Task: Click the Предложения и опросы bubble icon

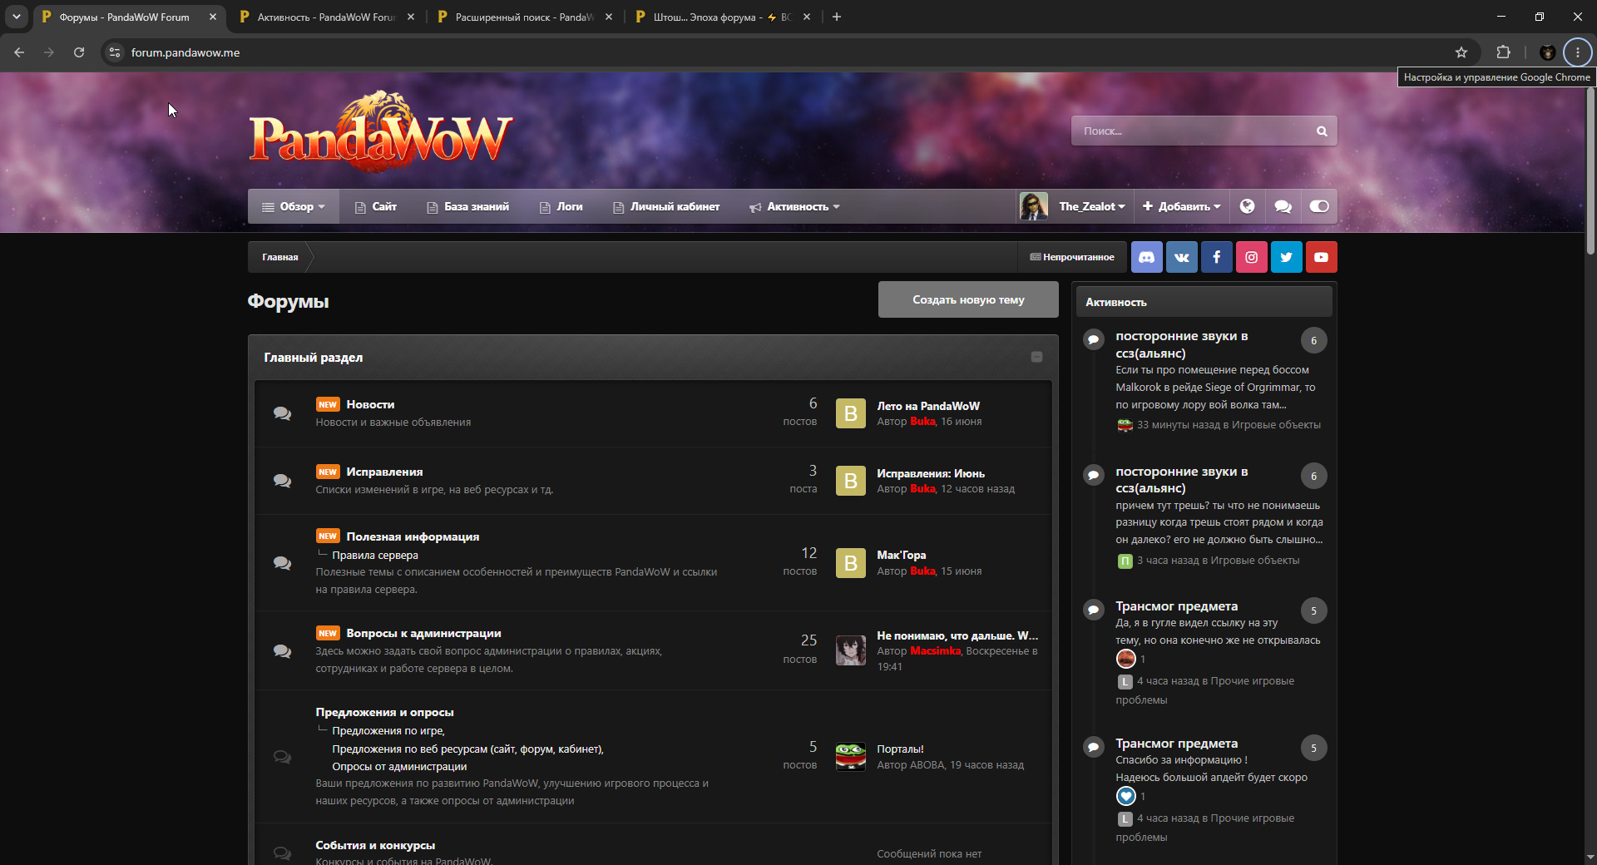Action: tap(283, 757)
